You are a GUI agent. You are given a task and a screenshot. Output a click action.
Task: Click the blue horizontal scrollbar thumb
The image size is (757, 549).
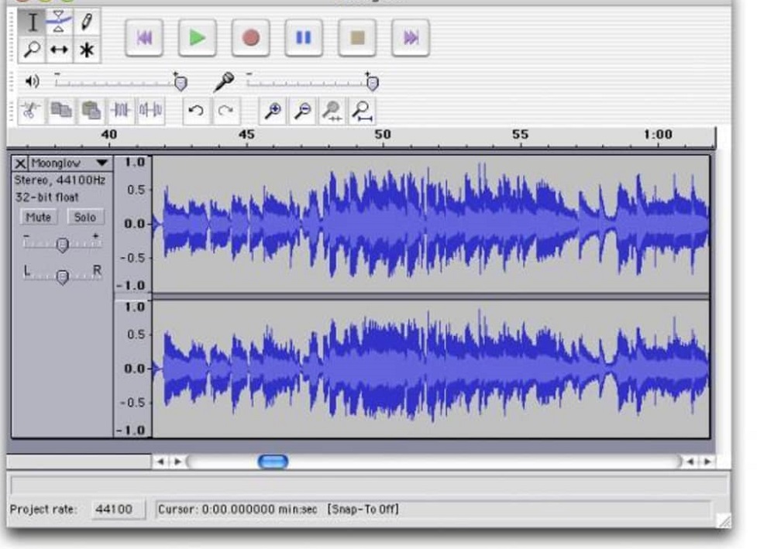point(274,462)
